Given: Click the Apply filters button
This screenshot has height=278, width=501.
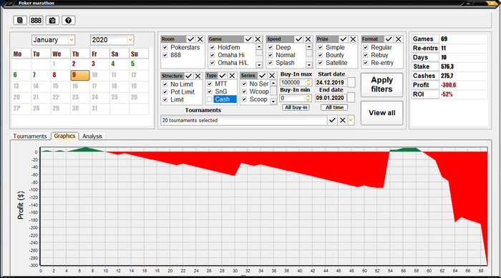Looking at the screenshot, I should pos(381,84).
